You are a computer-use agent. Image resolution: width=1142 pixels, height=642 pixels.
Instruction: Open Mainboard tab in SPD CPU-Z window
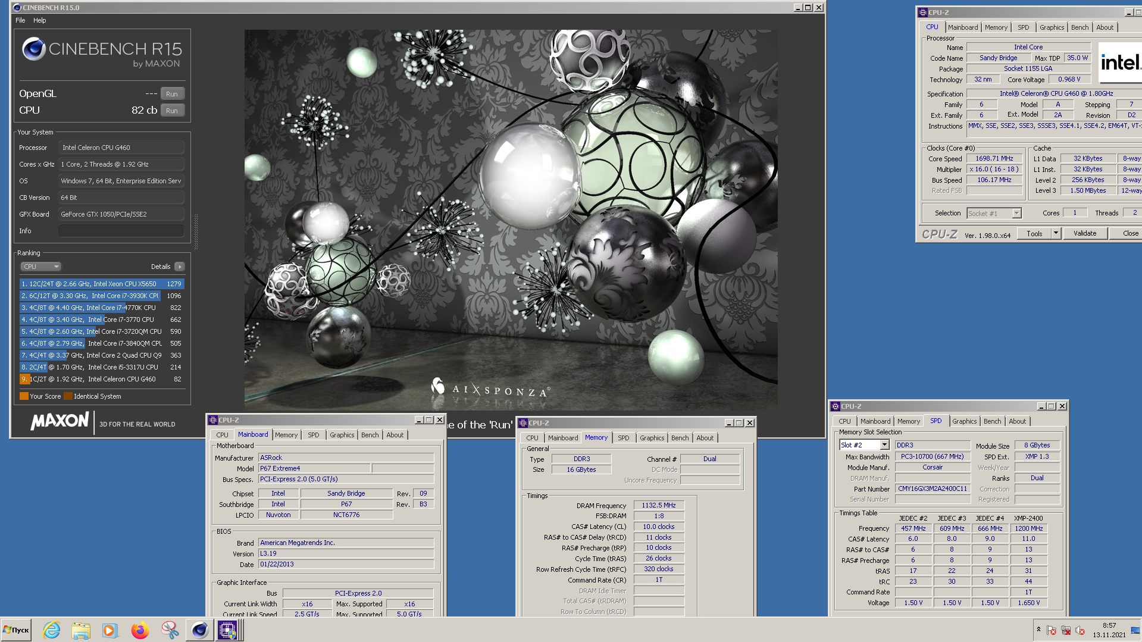click(875, 421)
